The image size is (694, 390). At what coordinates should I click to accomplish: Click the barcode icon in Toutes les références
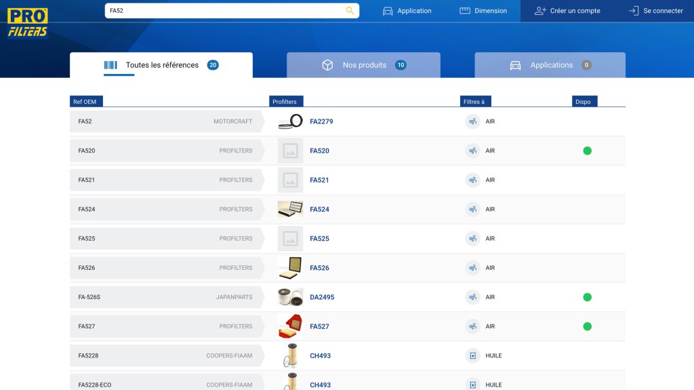coord(110,65)
